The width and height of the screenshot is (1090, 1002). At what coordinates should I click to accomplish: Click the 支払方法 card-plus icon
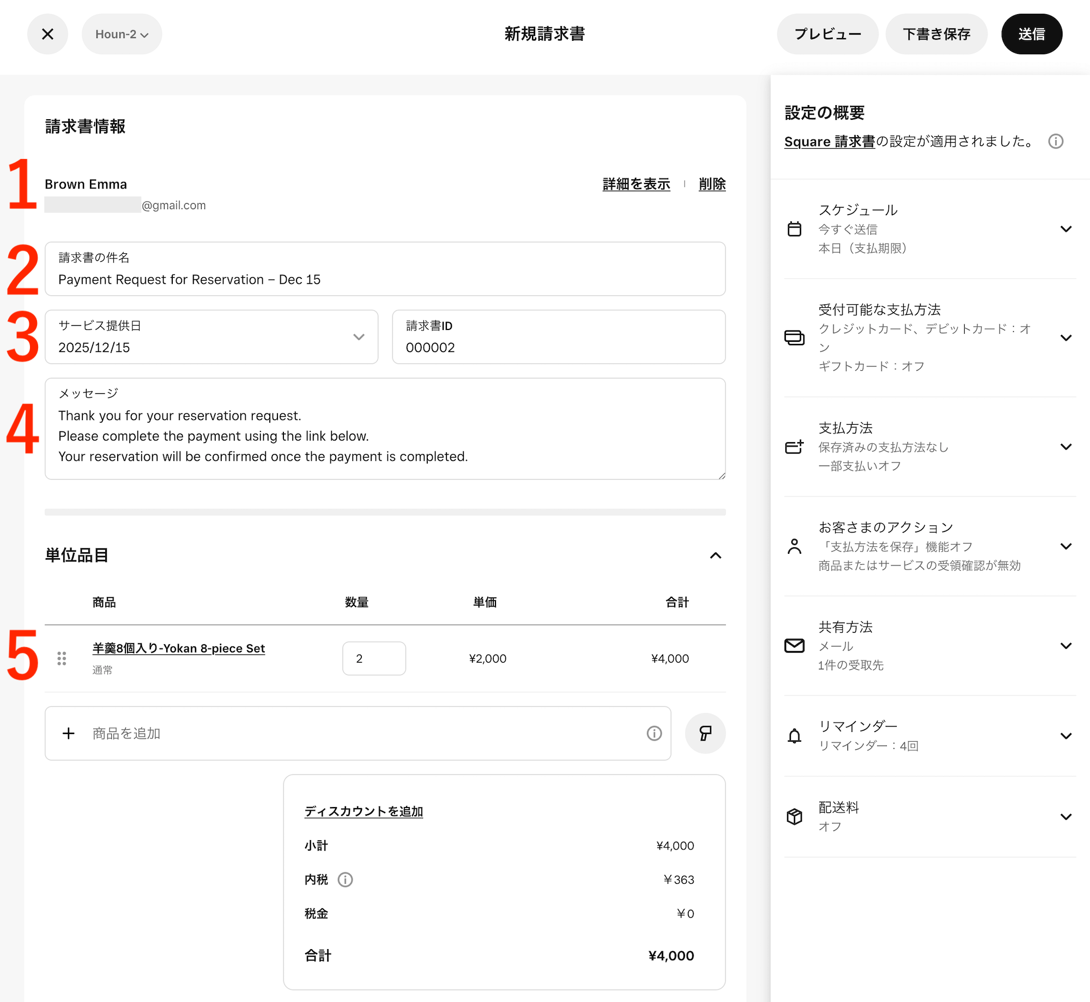pos(794,447)
